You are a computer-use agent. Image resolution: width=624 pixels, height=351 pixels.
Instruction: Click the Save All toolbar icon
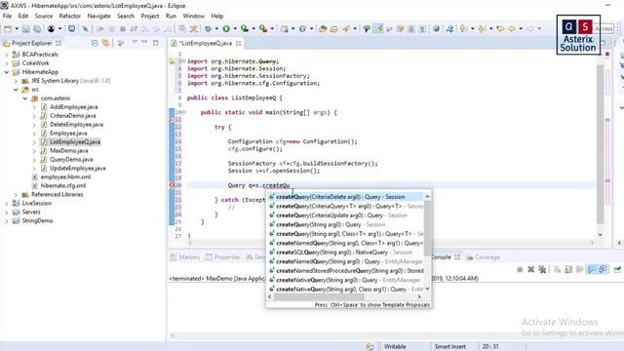coord(37,28)
